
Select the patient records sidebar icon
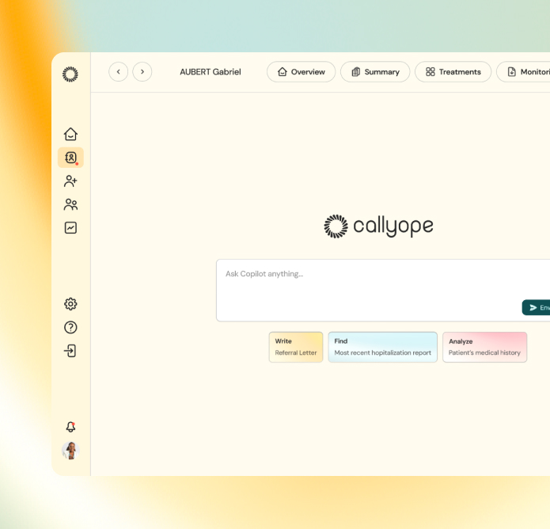point(70,158)
